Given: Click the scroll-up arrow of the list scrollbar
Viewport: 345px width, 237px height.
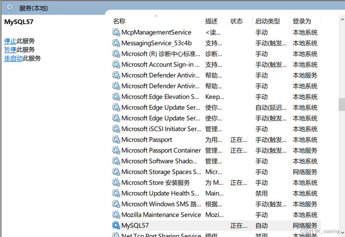Looking at the screenshot, I should point(342,19).
